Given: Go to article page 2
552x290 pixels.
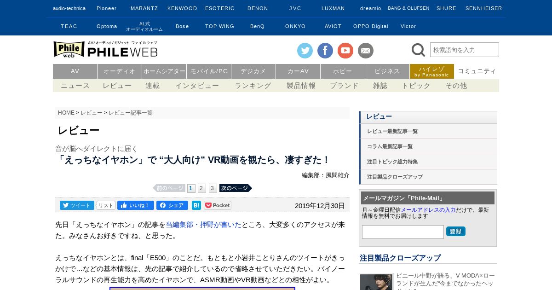Looking at the screenshot, I should 202,188.
